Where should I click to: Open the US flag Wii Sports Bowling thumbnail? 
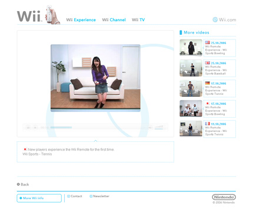[x=191, y=48]
